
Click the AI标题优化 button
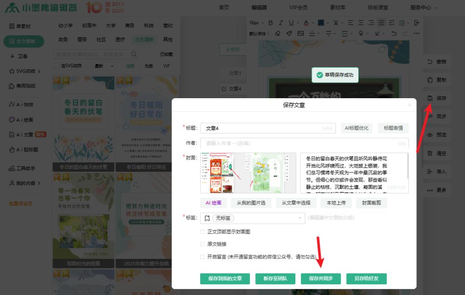tap(357, 128)
